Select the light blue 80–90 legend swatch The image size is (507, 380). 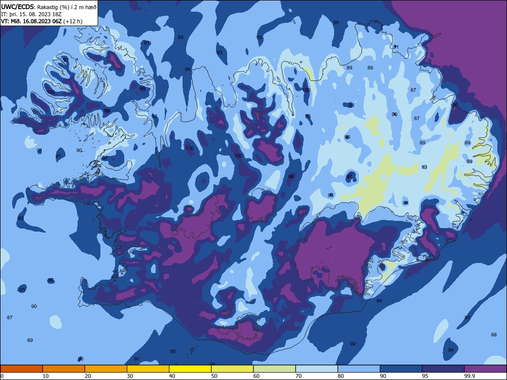359,369
